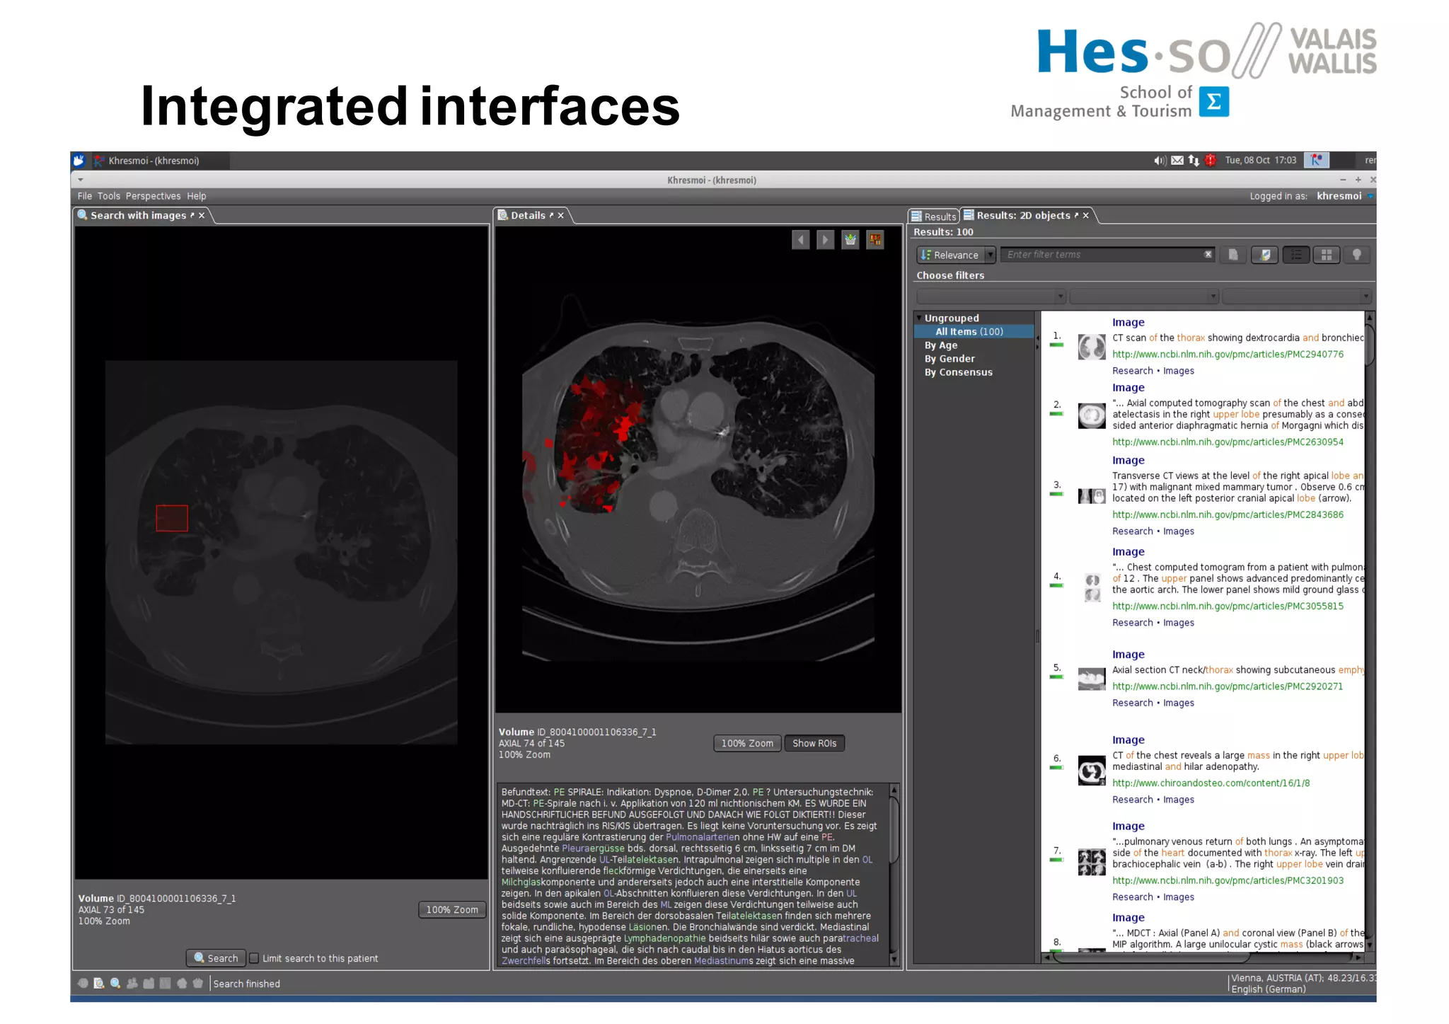
Task: Sort results by Relevance button
Action: pos(950,255)
